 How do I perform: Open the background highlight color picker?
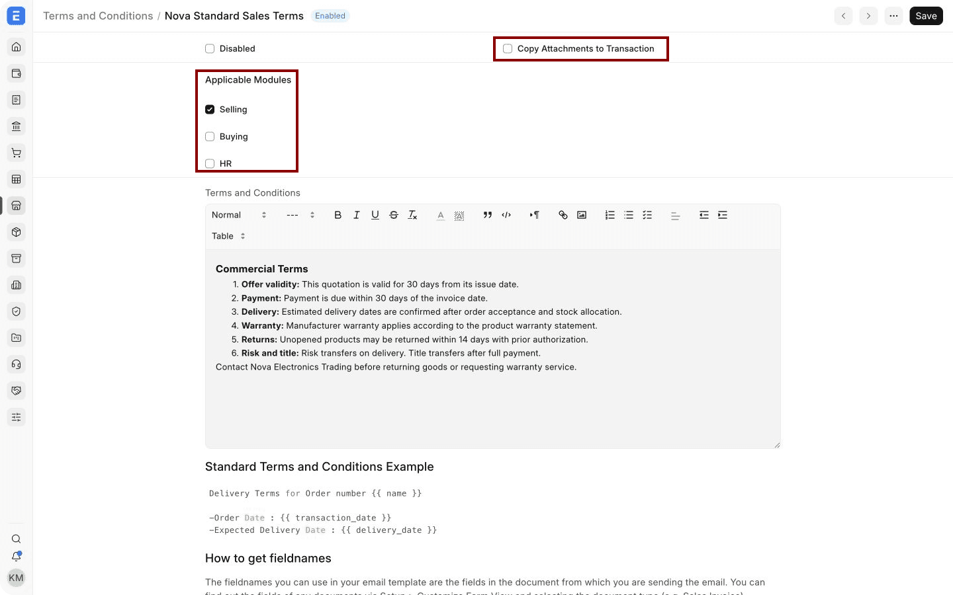pyautogui.click(x=459, y=215)
